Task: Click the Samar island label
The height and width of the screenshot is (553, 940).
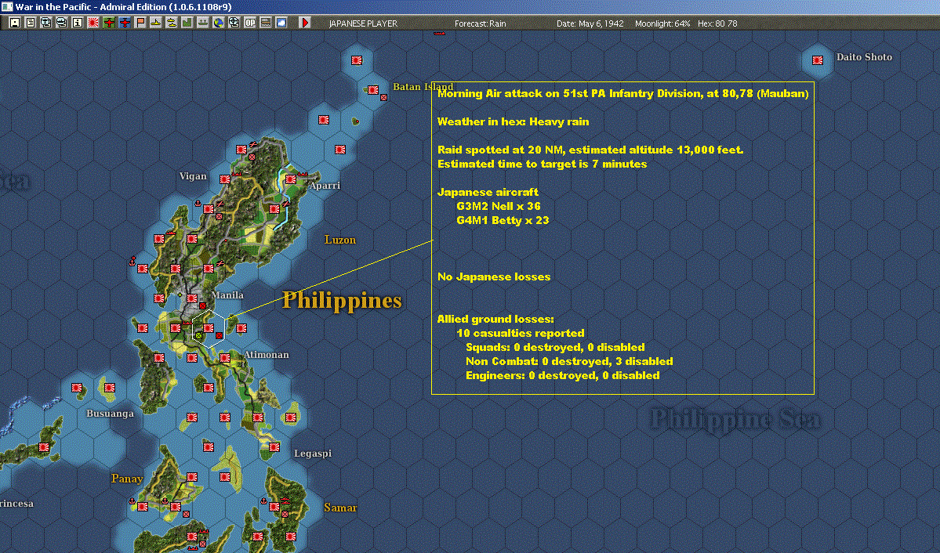Action: [340, 508]
